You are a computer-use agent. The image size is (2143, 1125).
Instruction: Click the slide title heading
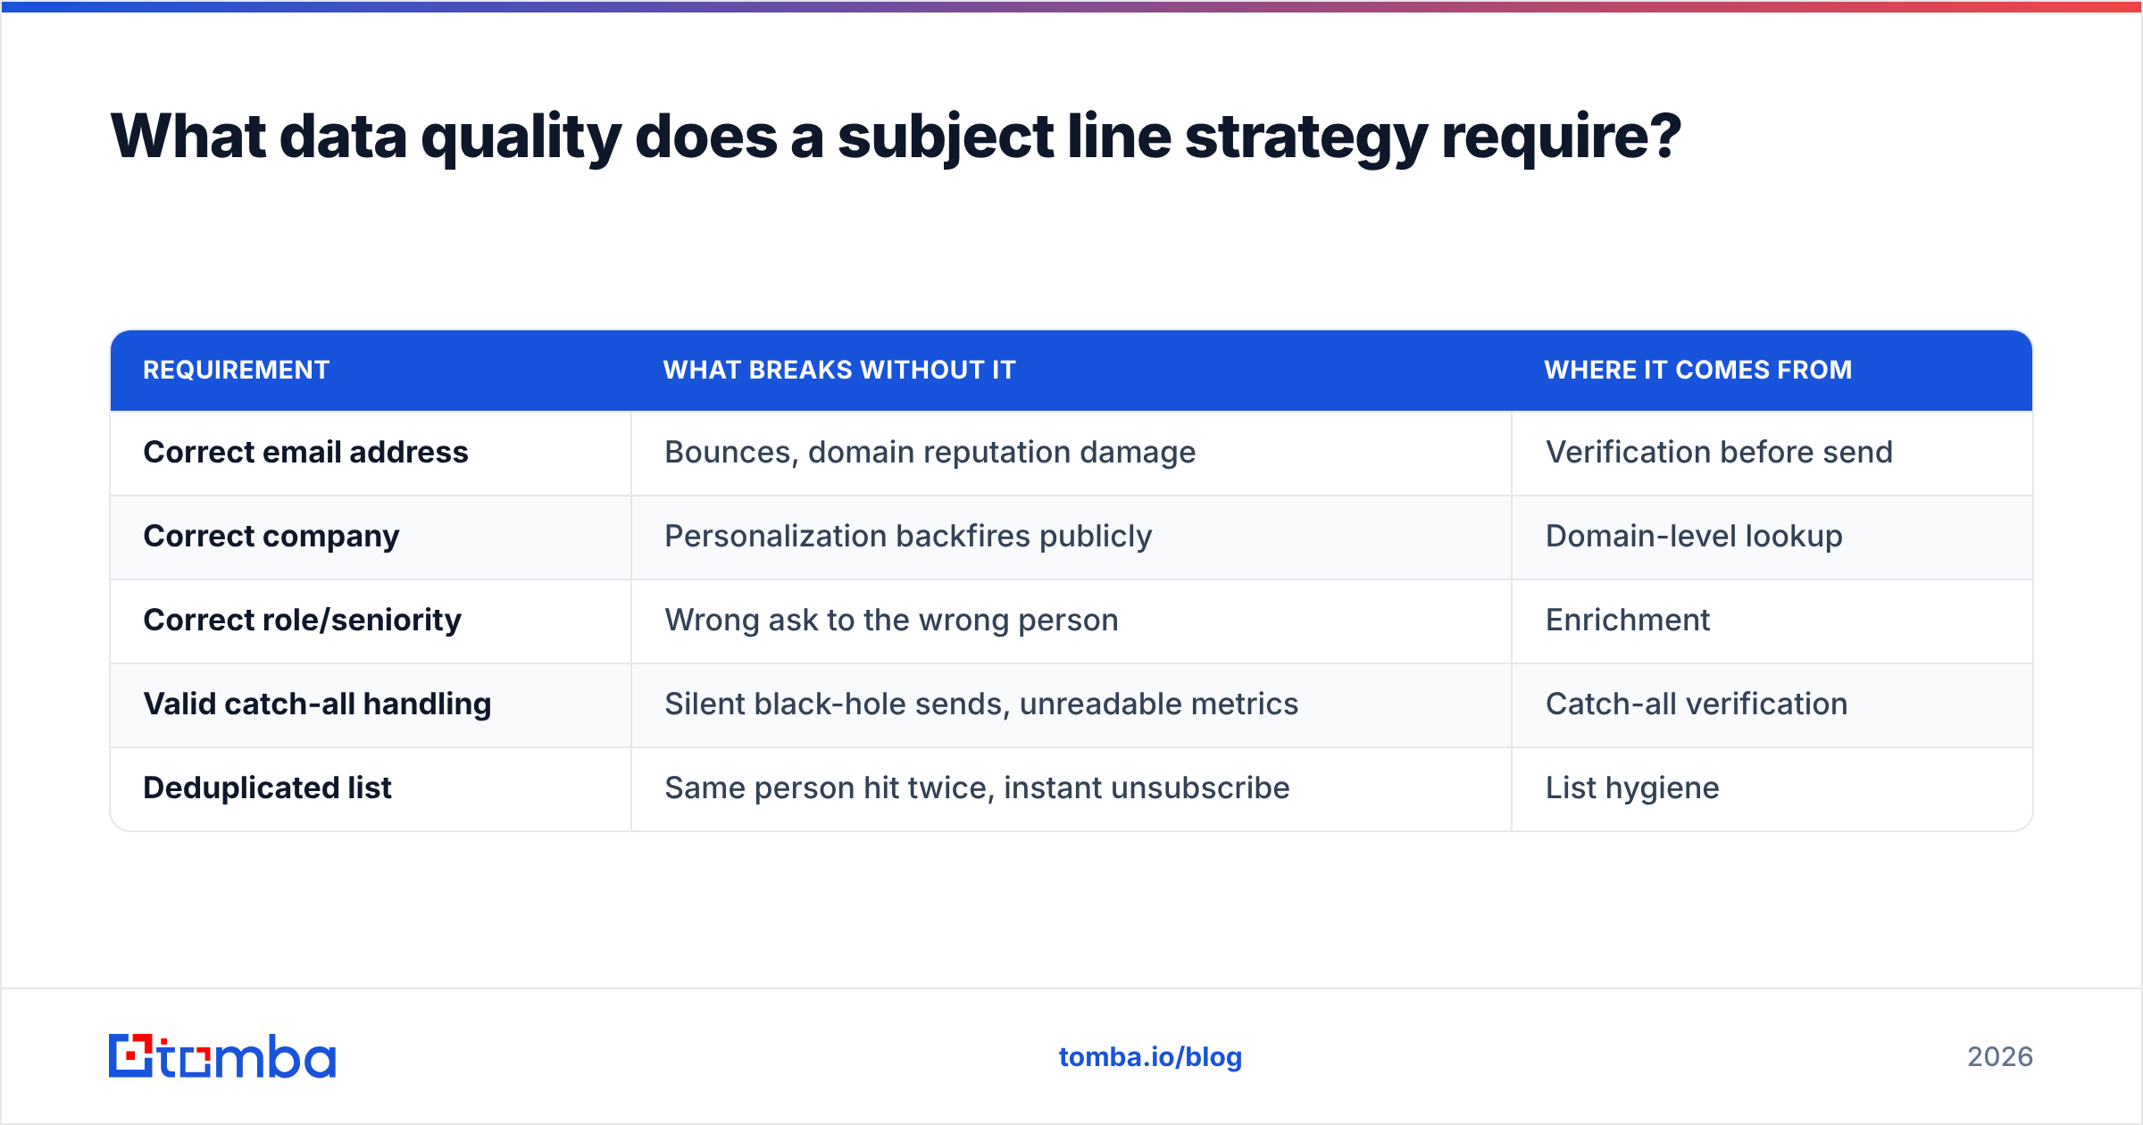896,137
